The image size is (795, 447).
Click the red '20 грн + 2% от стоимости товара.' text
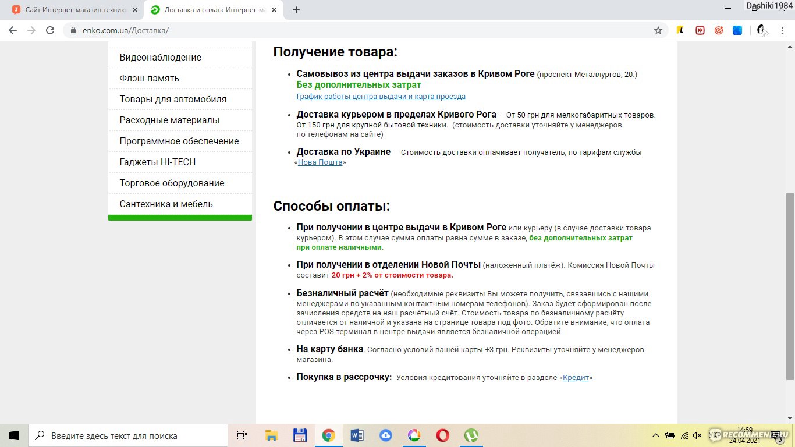tap(392, 275)
